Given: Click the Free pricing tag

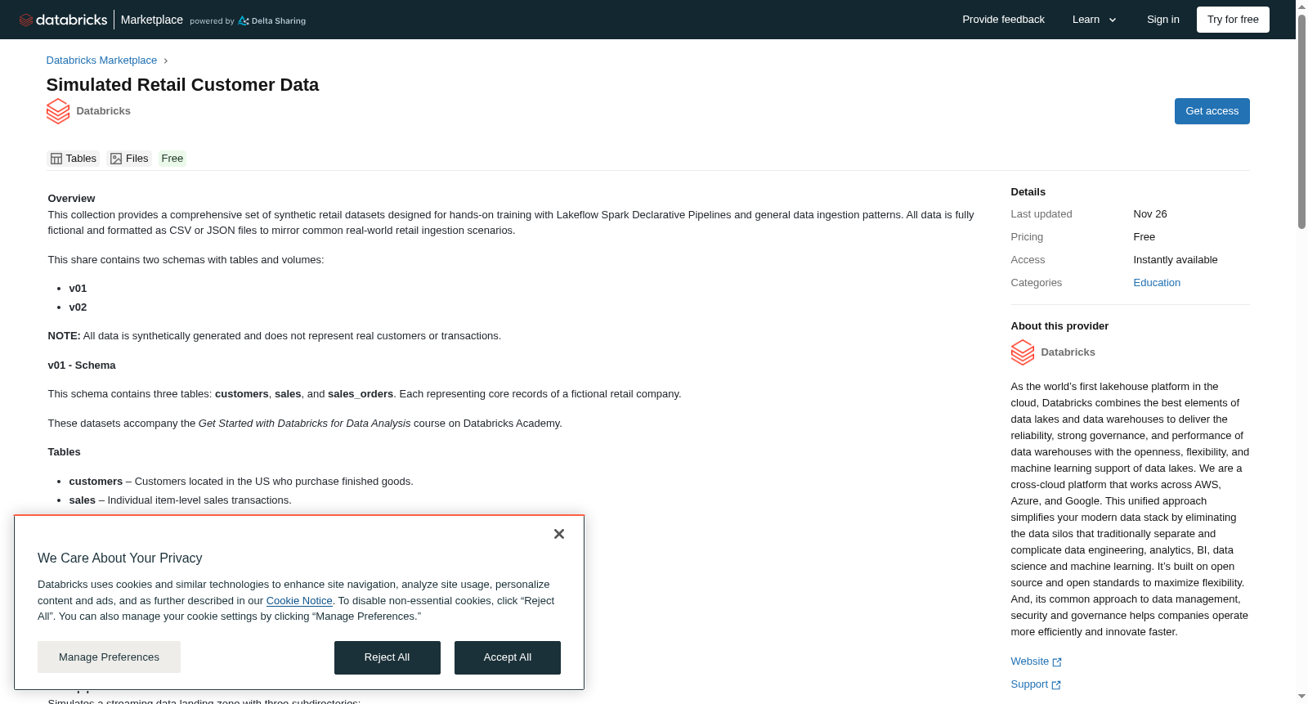Looking at the screenshot, I should coord(172,159).
